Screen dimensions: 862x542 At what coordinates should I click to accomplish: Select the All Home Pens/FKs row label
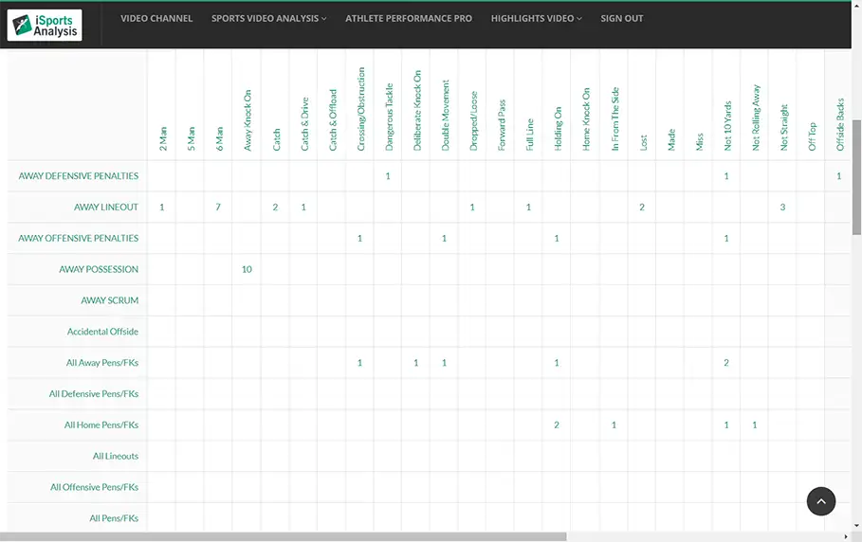(101, 425)
